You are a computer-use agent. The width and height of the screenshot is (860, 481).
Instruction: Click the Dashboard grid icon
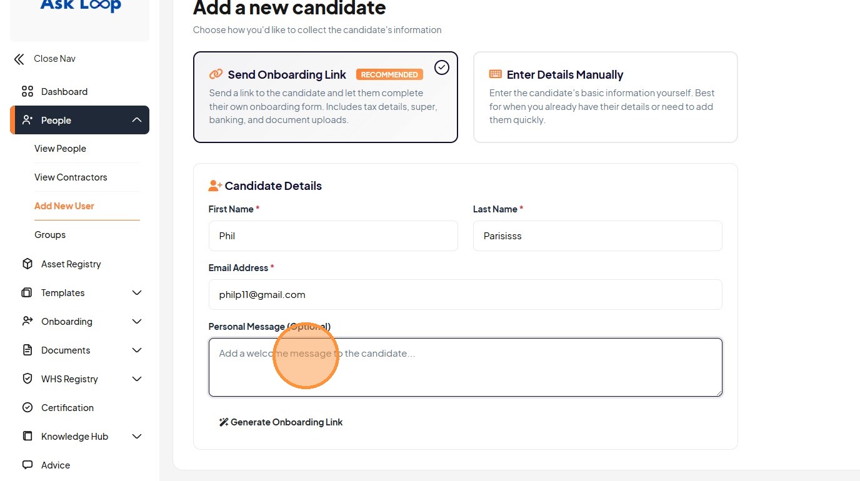click(x=27, y=92)
